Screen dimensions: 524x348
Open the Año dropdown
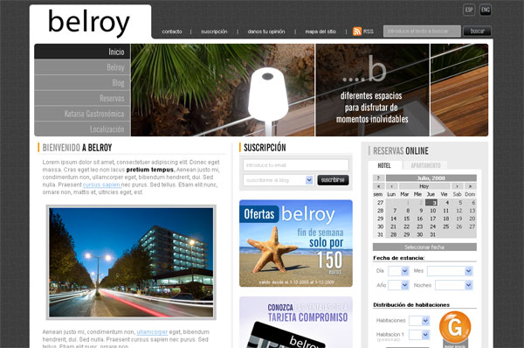(x=398, y=285)
